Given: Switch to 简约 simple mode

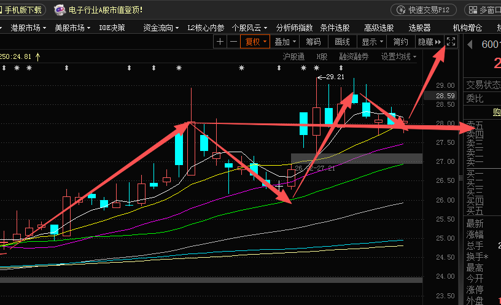Looking at the screenshot, I should coord(401,42).
